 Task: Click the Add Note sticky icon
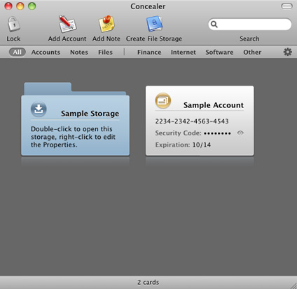click(106, 24)
